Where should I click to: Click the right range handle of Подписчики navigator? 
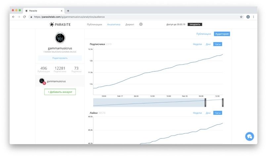pyautogui.click(x=223, y=102)
